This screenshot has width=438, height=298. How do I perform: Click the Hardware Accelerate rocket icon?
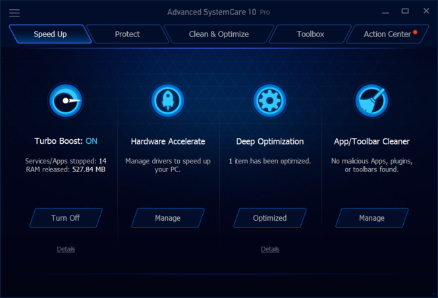pyautogui.click(x=167, y=101)
